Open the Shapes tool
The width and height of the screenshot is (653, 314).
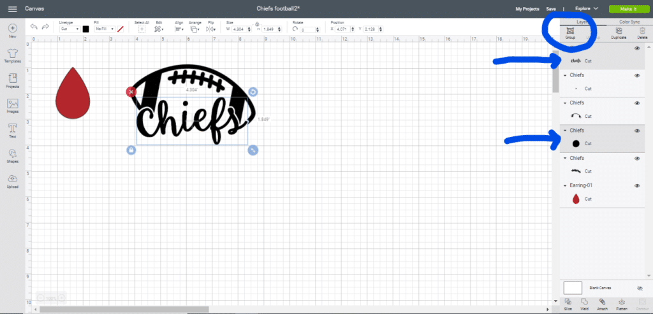[x=12, y=155]
